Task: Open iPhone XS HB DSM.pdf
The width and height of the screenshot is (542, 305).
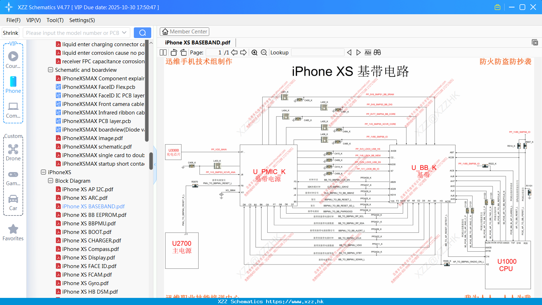Action: pyautogui.click(x=87, y=291)
